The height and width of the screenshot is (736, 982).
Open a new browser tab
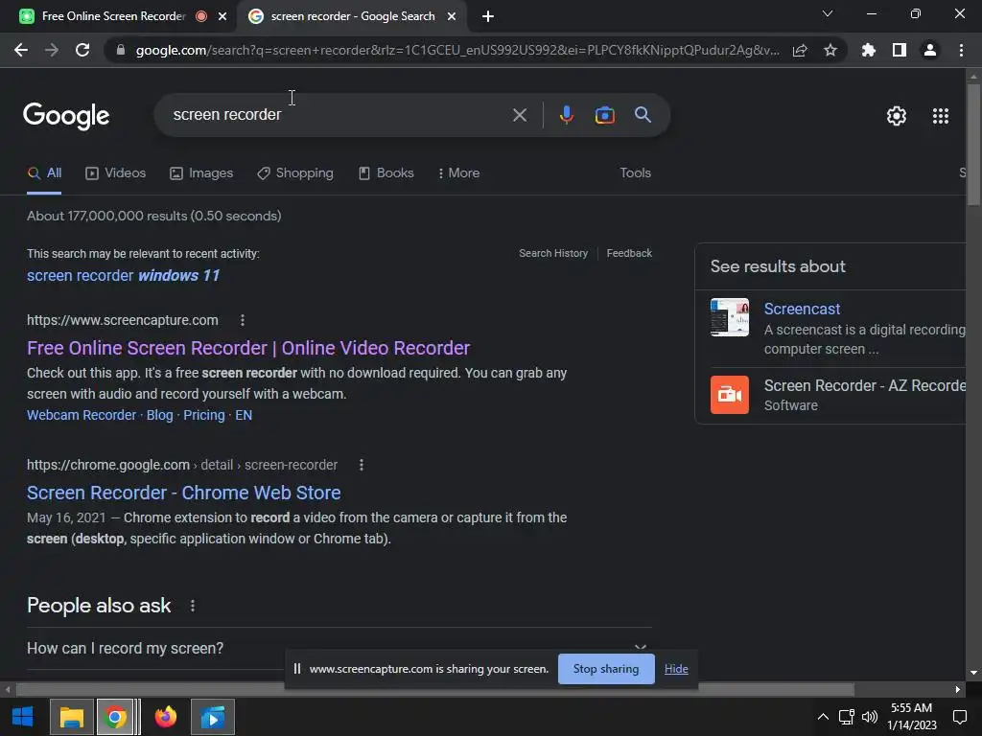(488, 17)
